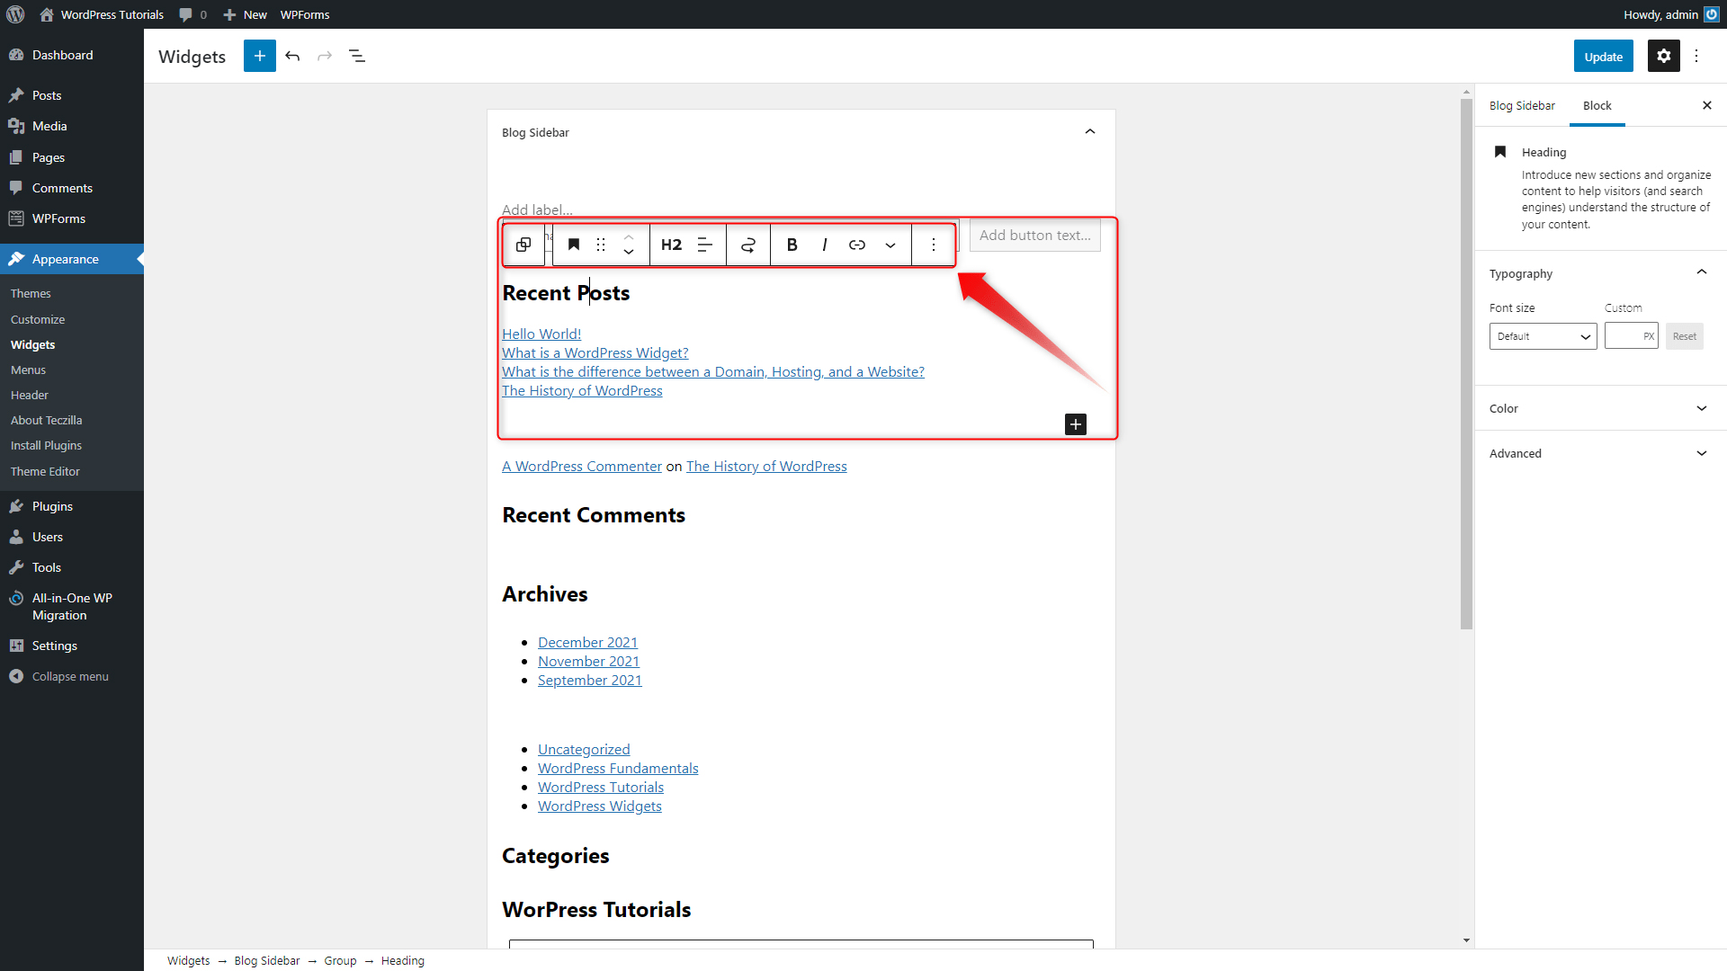This screenshot has height=971, width=1727.
Task: Open Customize under Appearance
Action: tap(38, 319)
